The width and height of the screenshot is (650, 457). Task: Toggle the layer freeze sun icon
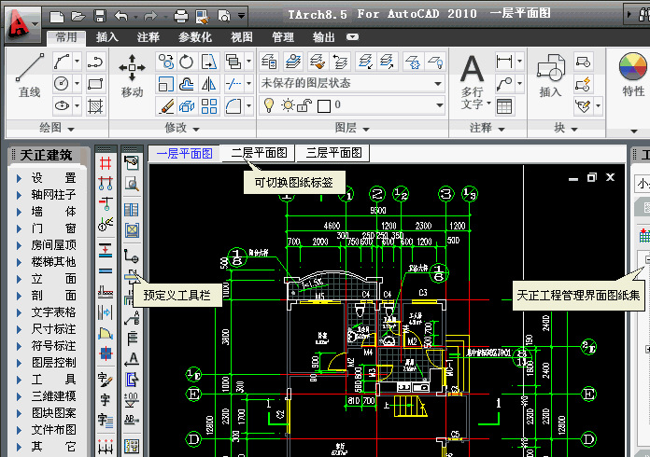pyautogui.click(x=287, y=105)
